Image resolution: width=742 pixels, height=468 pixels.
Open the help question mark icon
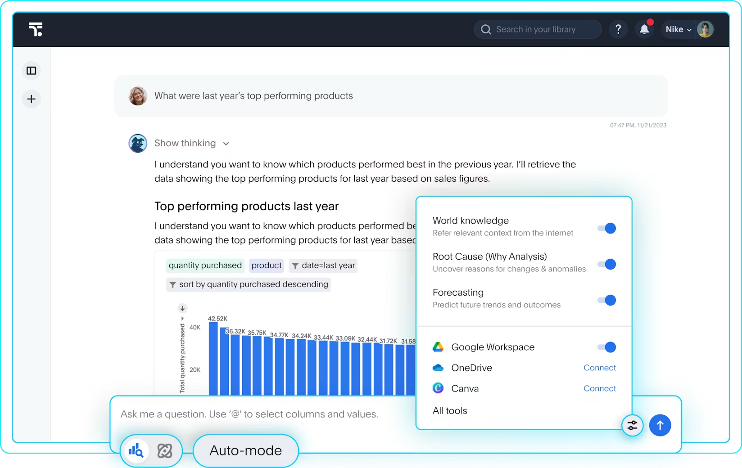tap(618, 29)
